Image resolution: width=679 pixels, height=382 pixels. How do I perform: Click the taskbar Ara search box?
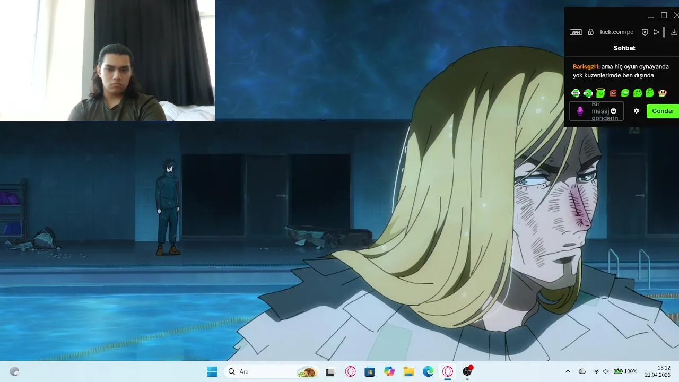[x=272, y=371]
